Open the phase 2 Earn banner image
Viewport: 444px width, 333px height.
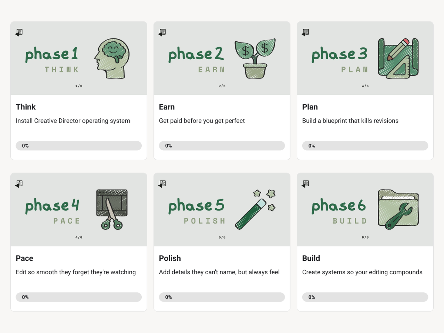click(x=222, y=58)
